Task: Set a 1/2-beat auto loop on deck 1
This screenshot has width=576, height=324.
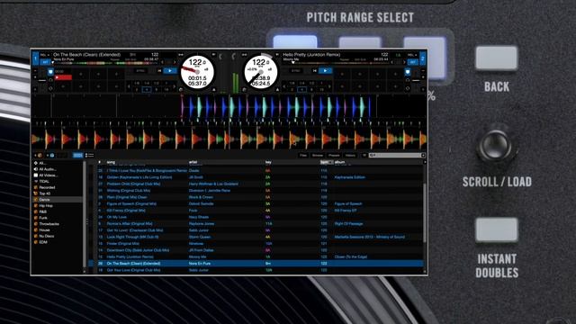Action: click(157, 84)
